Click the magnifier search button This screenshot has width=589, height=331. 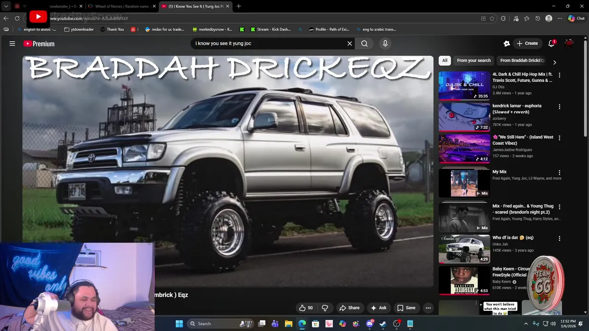[364, 44]
